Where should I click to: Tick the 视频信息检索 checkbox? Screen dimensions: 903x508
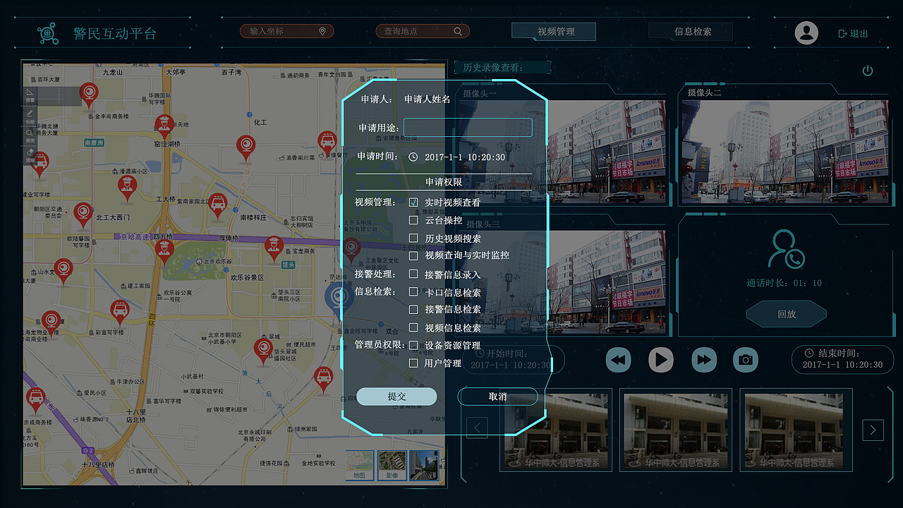413,327
